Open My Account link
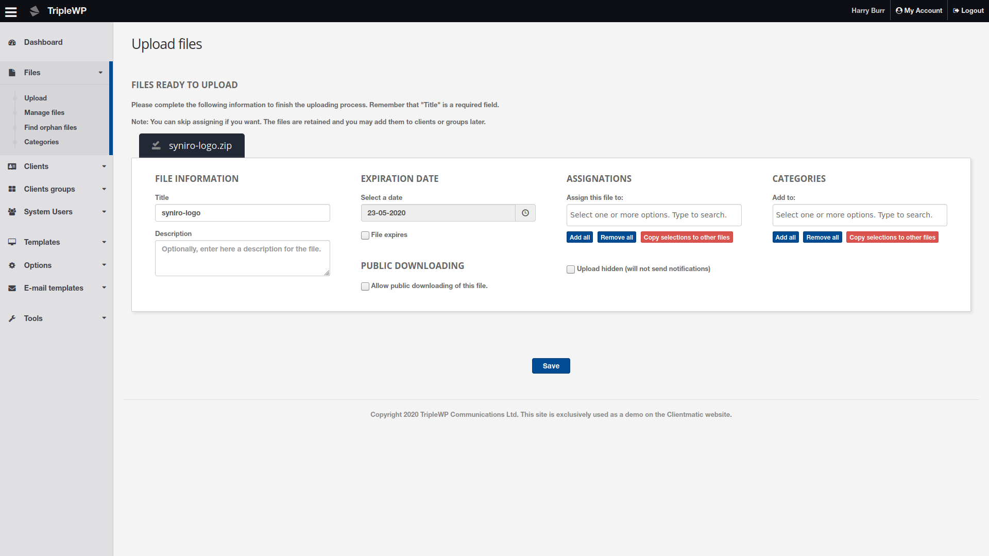The image size is (989, 556). 919,10
